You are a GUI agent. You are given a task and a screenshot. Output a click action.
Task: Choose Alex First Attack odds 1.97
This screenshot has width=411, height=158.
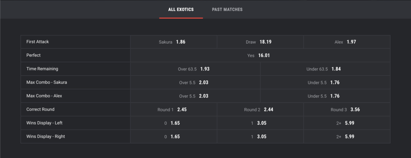pos(347,42)
